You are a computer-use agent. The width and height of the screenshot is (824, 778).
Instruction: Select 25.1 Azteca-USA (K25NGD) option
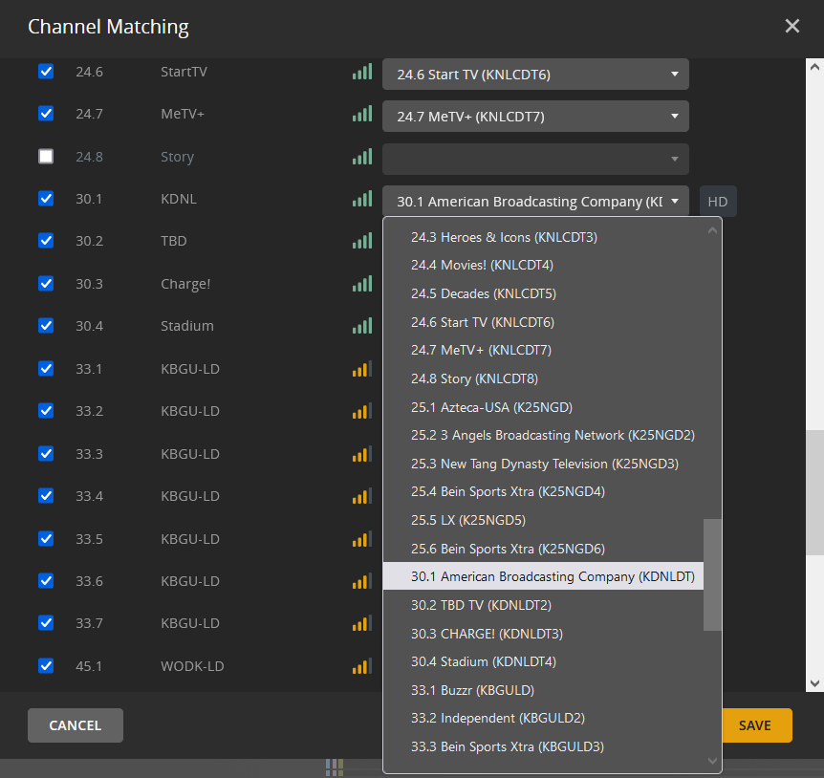tap(543, 407)
